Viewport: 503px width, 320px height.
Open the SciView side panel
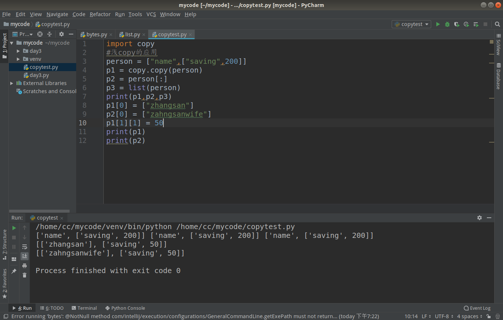tap(499, 44)
